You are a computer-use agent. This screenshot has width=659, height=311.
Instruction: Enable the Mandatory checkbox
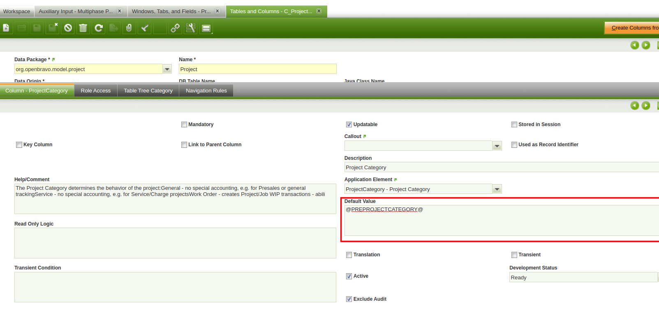(x=184, y=124)
